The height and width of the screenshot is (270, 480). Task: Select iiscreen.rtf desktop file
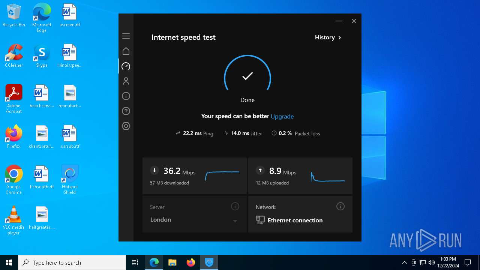tap(70, 16)
